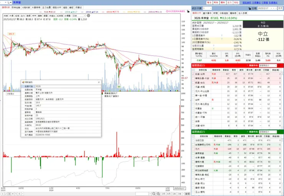Switch to the 新聞 tab in right panel
The image size is (284, 196).
click(x=216, y=13)
